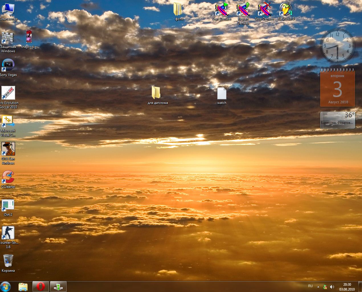The image size is (362, 292).
Task: Click the Counter-Strike 1.6 shortcut
Action: click(8, 233)
